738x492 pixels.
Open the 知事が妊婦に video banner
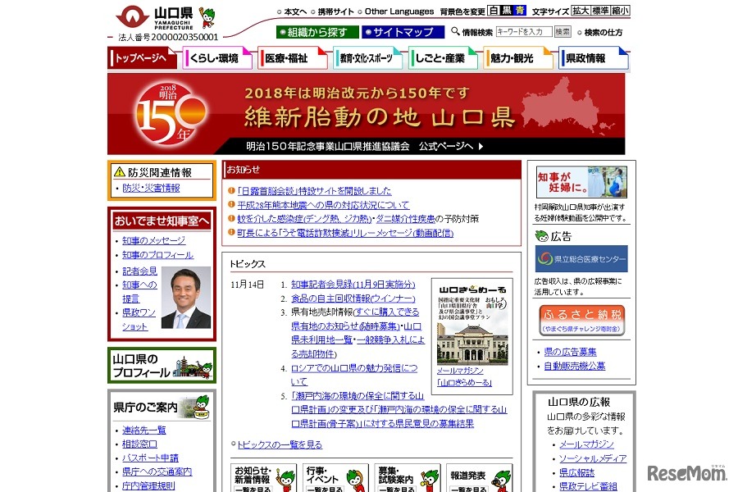(581, 182)
